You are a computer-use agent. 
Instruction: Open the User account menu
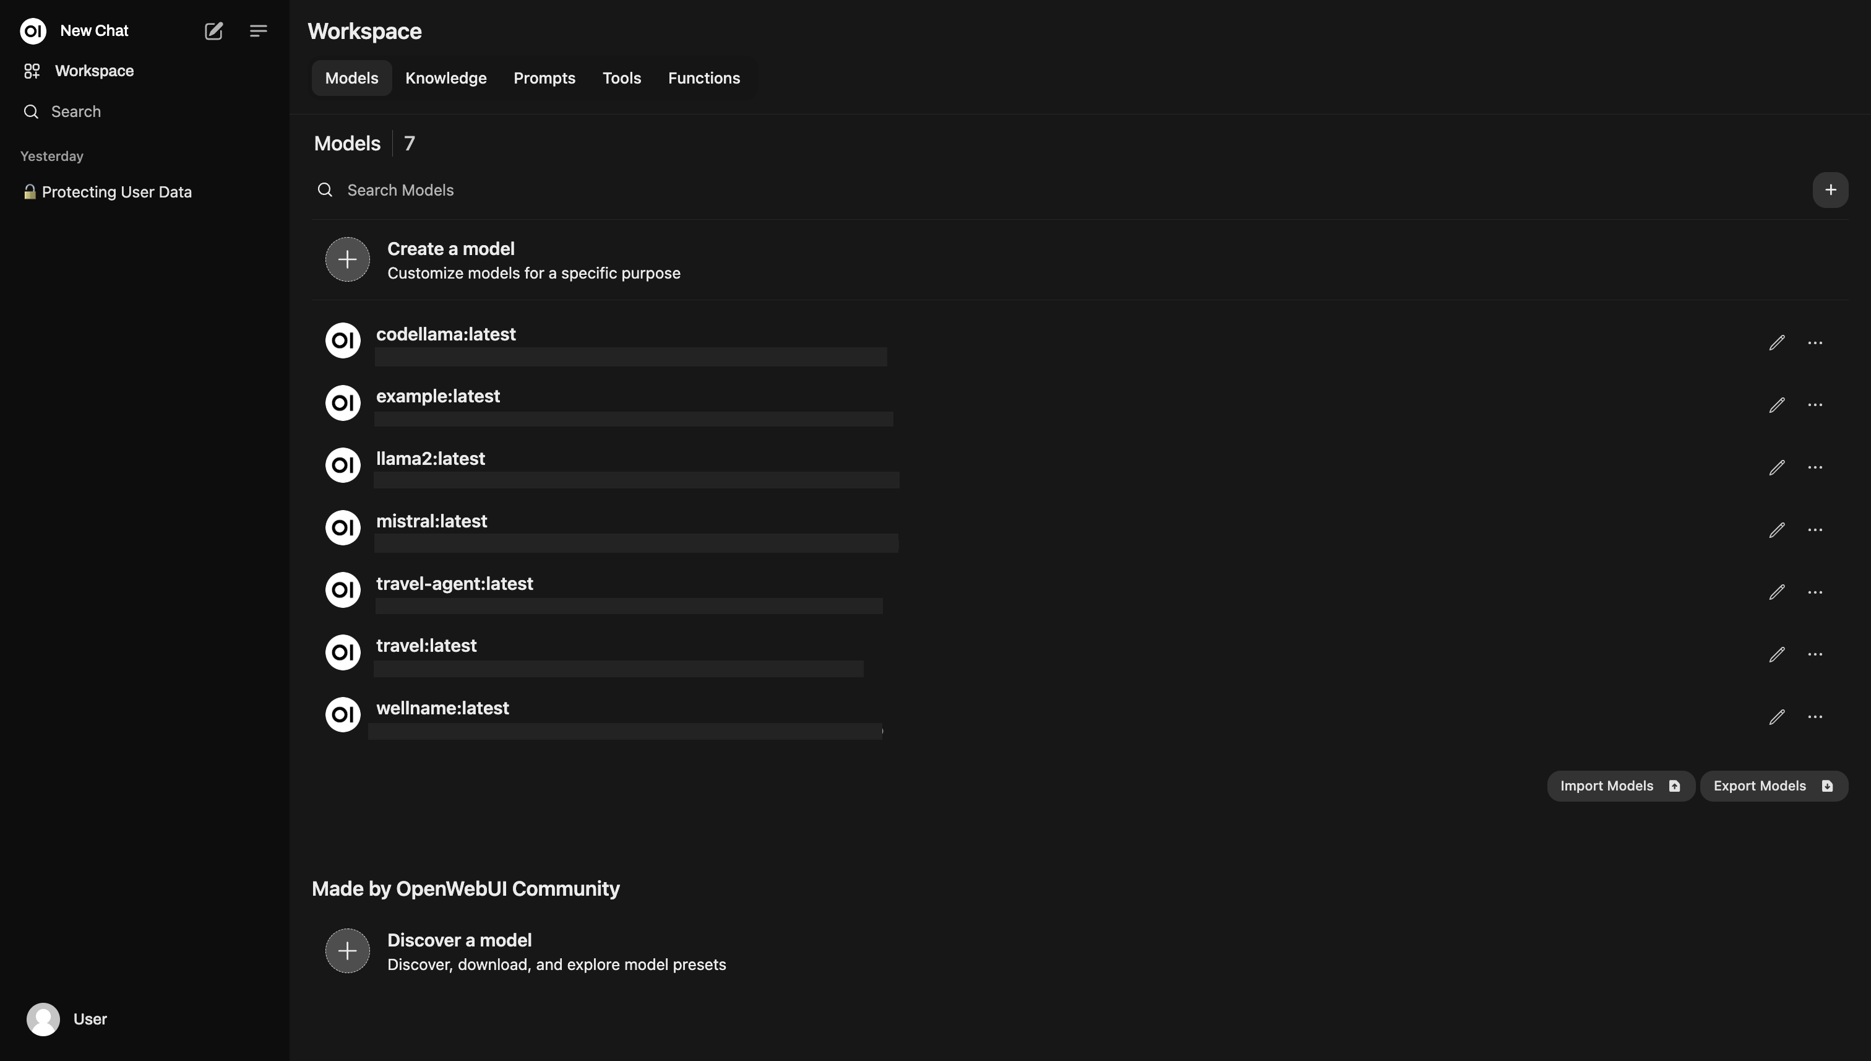coord(144,1020)
